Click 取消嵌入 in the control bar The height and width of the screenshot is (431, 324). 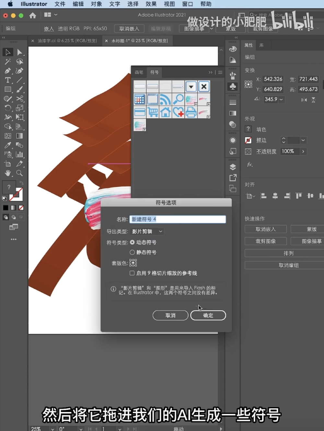coord(129,28)
